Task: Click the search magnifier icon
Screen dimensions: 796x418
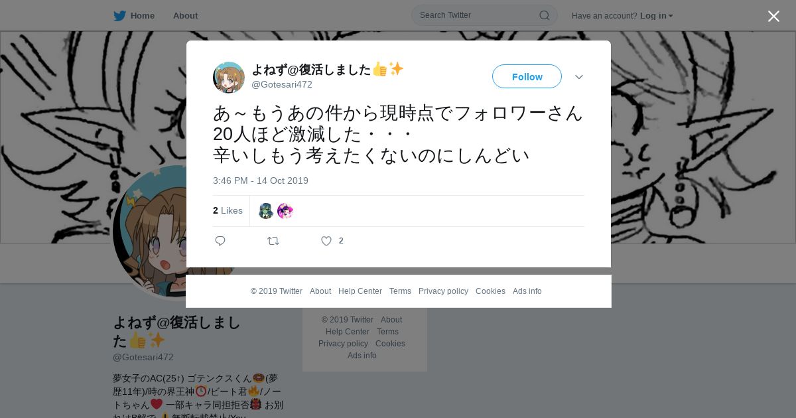Action: coord(544,15)
